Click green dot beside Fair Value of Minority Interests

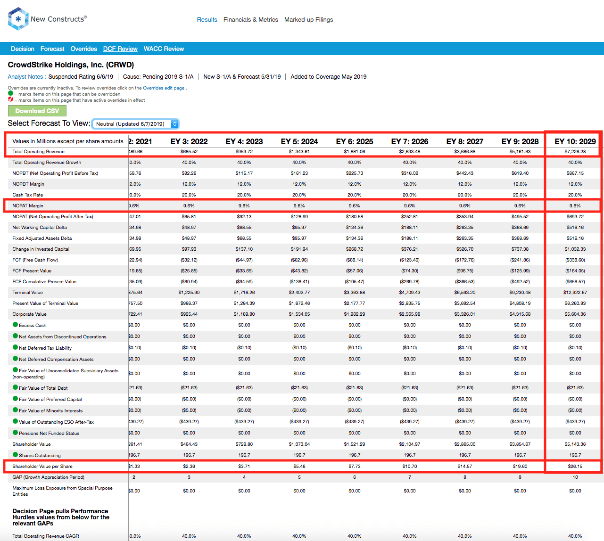tap(16, 410)
